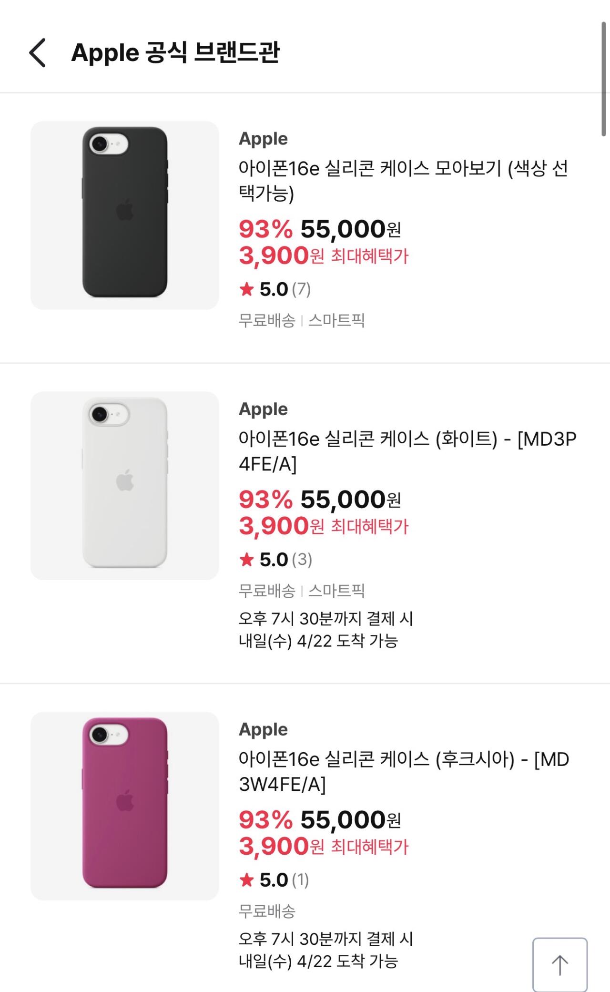Click the scroll-to-top arrow button
Viewport: 610px width, 992px height.
559,965
